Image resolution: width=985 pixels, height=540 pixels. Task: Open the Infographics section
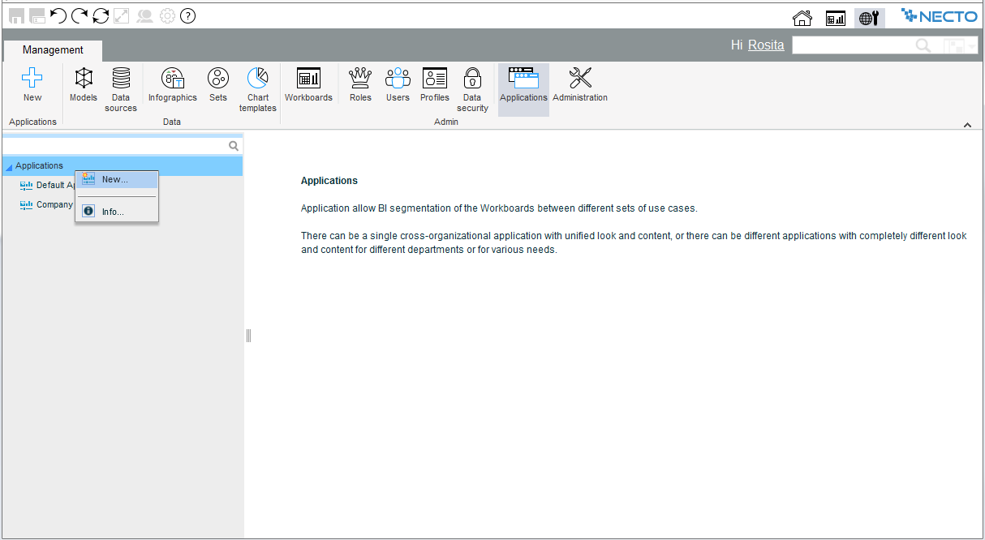coord(172,84)
